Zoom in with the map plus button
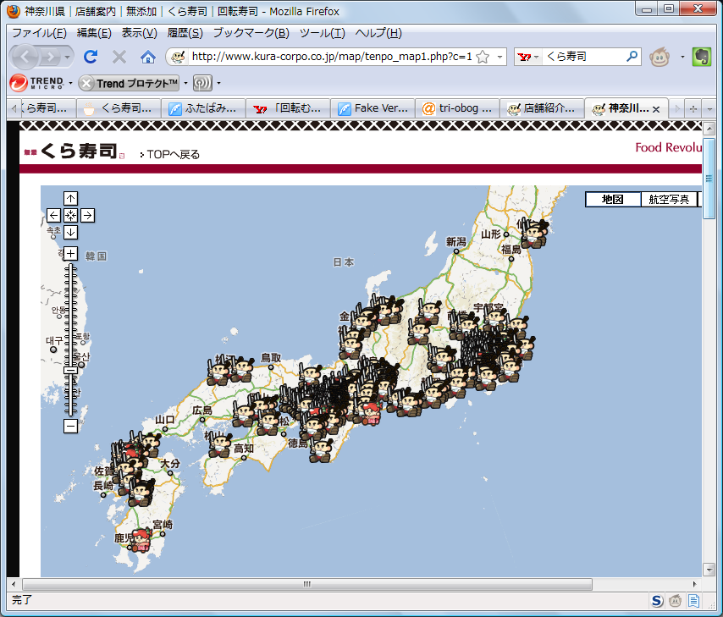Screen dimensions: 723x617 coord(70,253)
